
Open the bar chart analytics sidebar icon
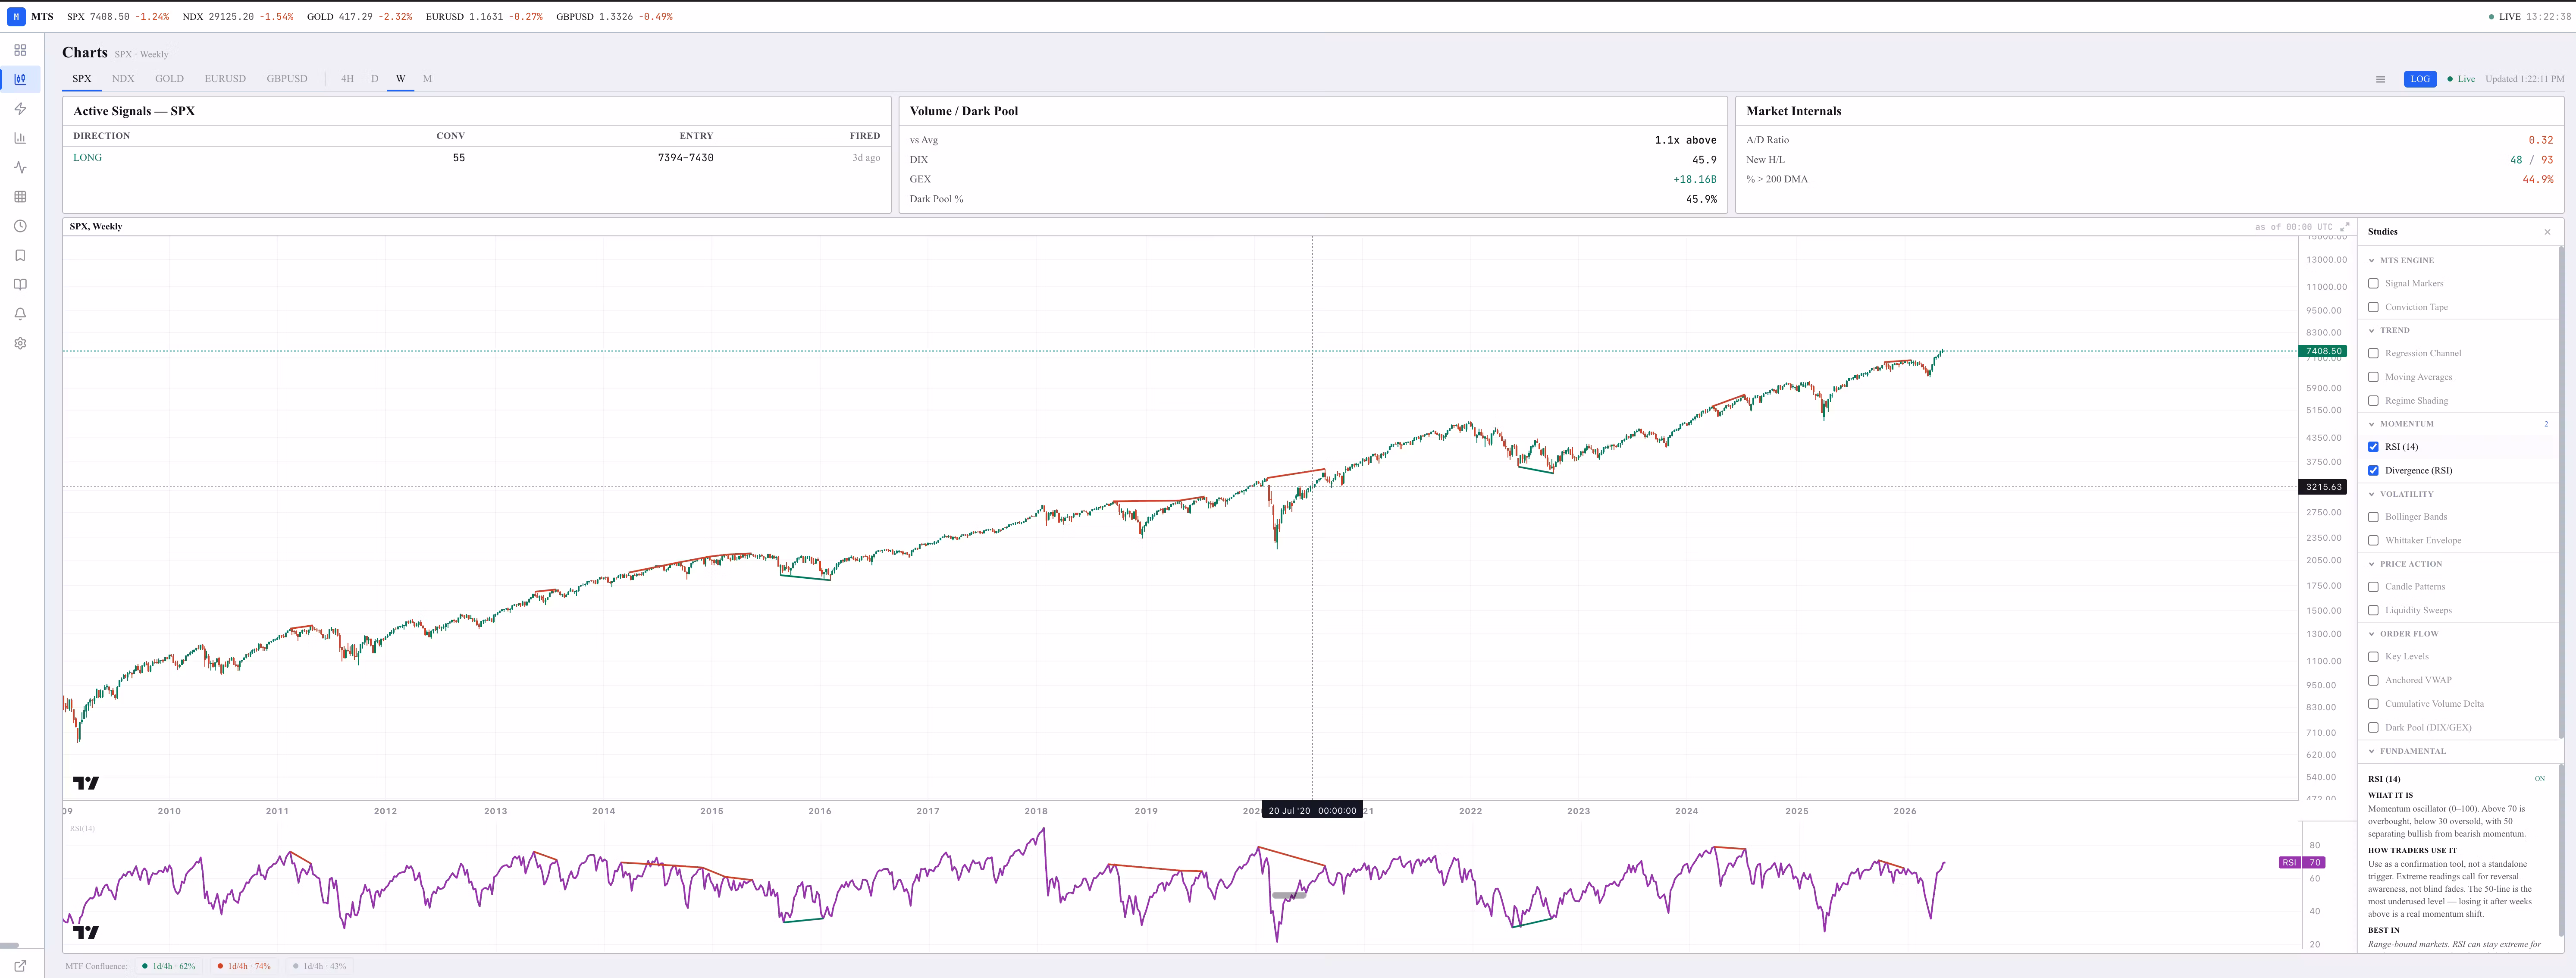pyautogui.click(x=20, y=138)
